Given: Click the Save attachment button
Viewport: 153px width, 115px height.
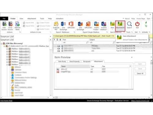Looking at the screenshot, I should pyautogui.click(x=140, y=69).
